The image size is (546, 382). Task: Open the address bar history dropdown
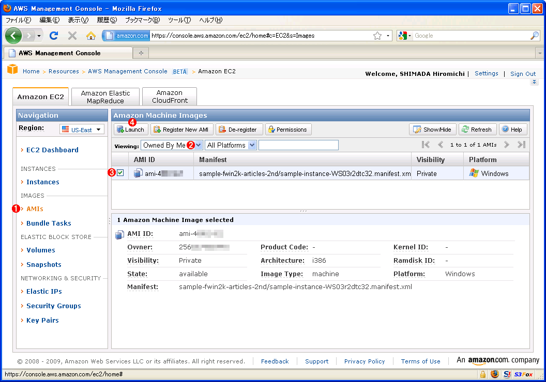pos(388,36)
